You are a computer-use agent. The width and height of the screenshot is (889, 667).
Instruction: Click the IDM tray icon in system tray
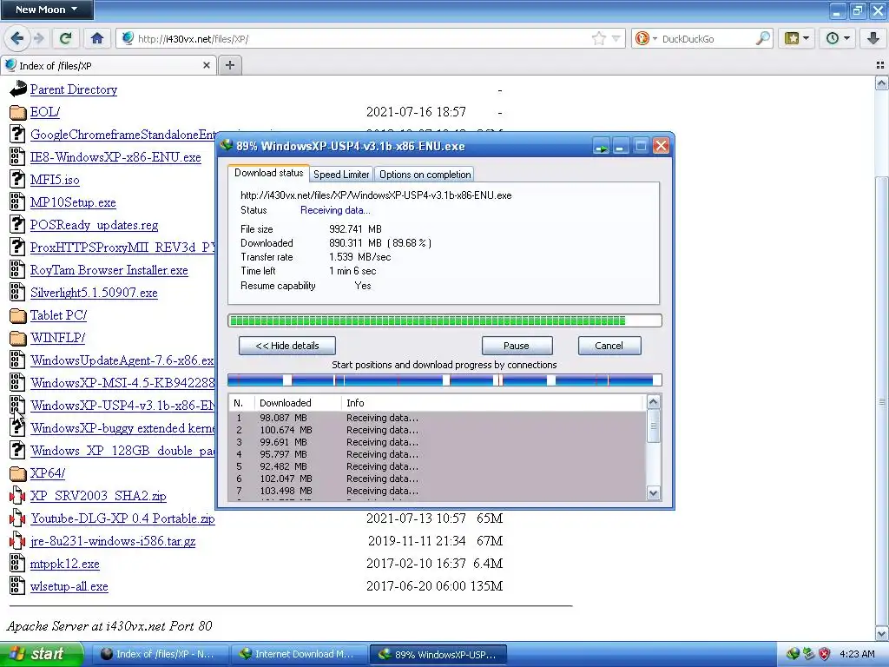click(x=793, y=654)
